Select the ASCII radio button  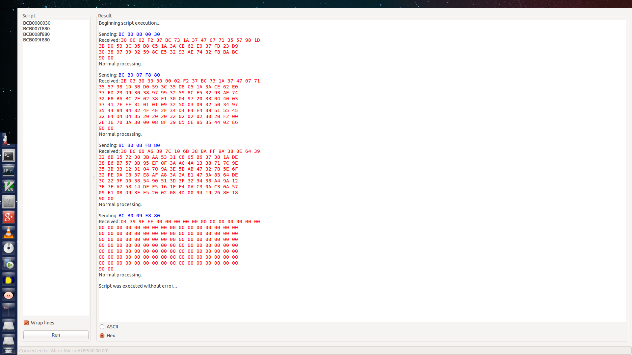(102, 327)
